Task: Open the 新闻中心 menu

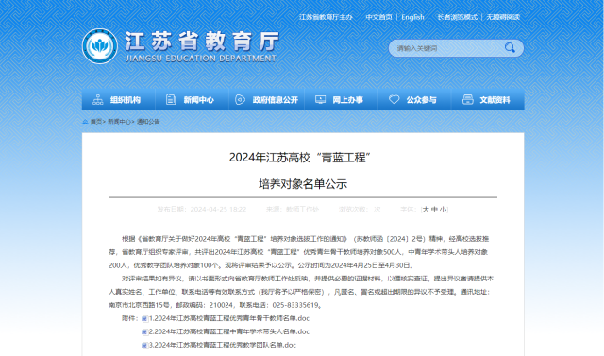Action: [192, 100]
